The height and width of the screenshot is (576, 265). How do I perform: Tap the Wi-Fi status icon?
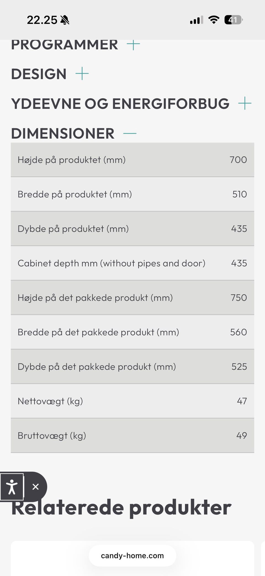point(214,20)
